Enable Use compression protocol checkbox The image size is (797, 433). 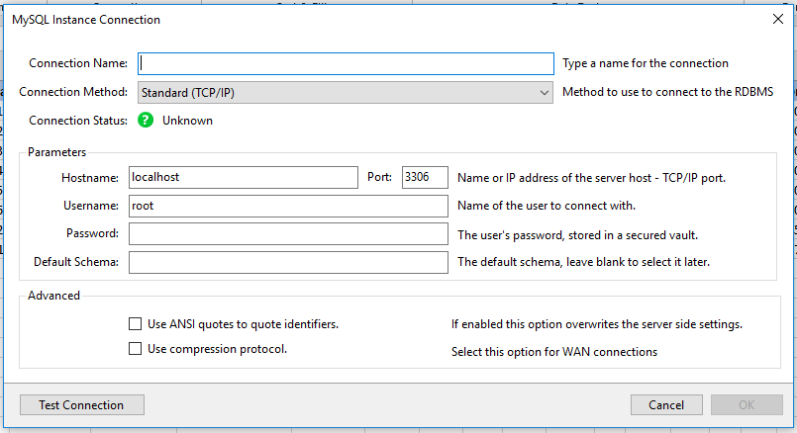click(136, 349)
